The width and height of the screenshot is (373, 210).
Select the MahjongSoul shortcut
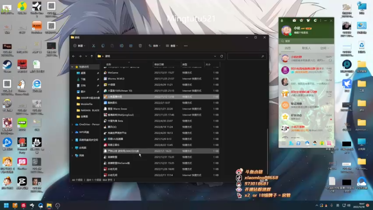[x=161, y=115]
